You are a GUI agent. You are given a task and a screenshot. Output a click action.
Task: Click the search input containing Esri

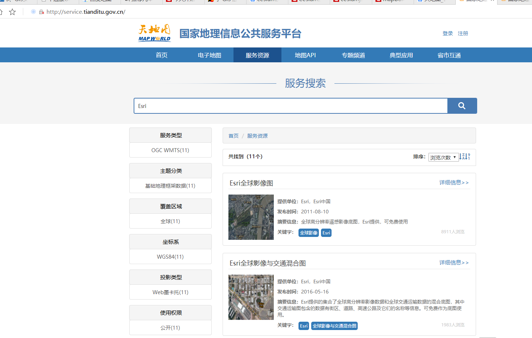(291, 106)
